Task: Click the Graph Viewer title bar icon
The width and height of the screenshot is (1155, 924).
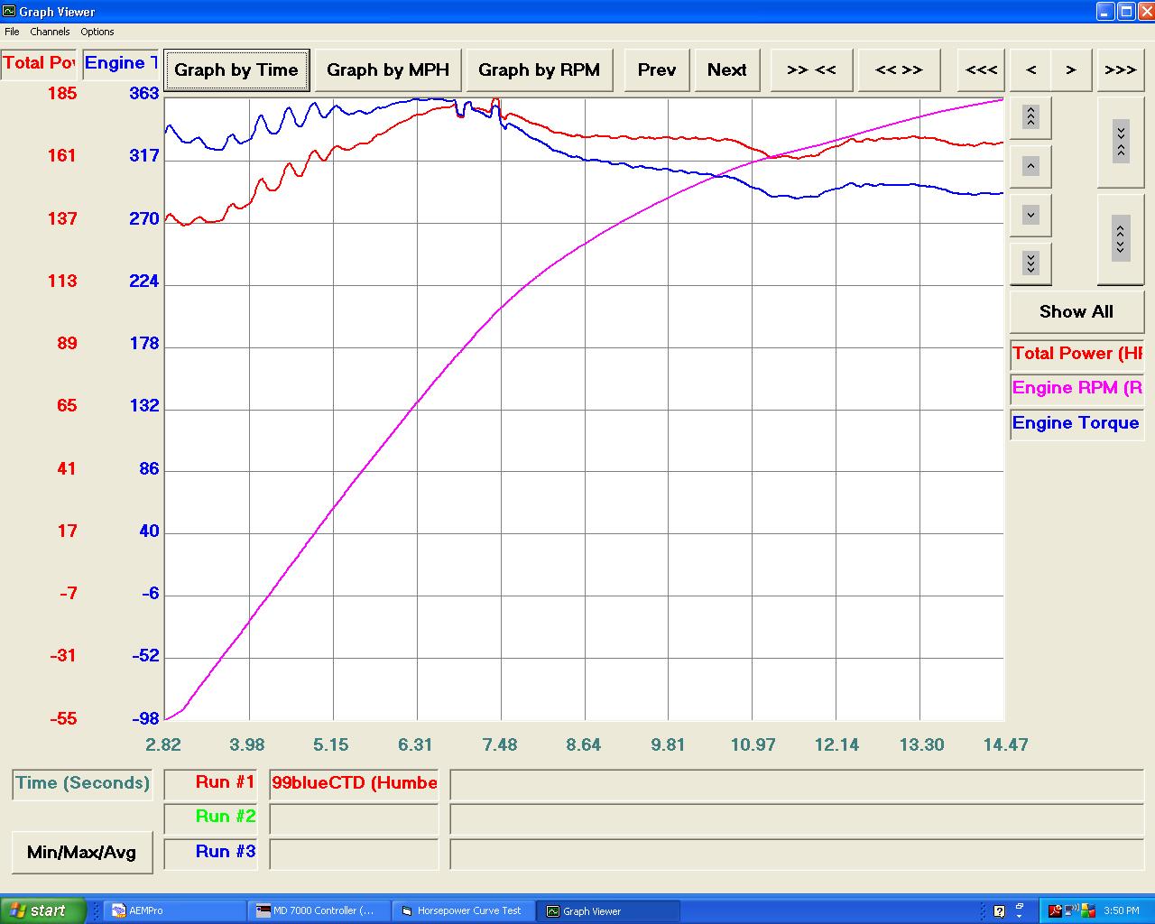Action: click(9, 12)
